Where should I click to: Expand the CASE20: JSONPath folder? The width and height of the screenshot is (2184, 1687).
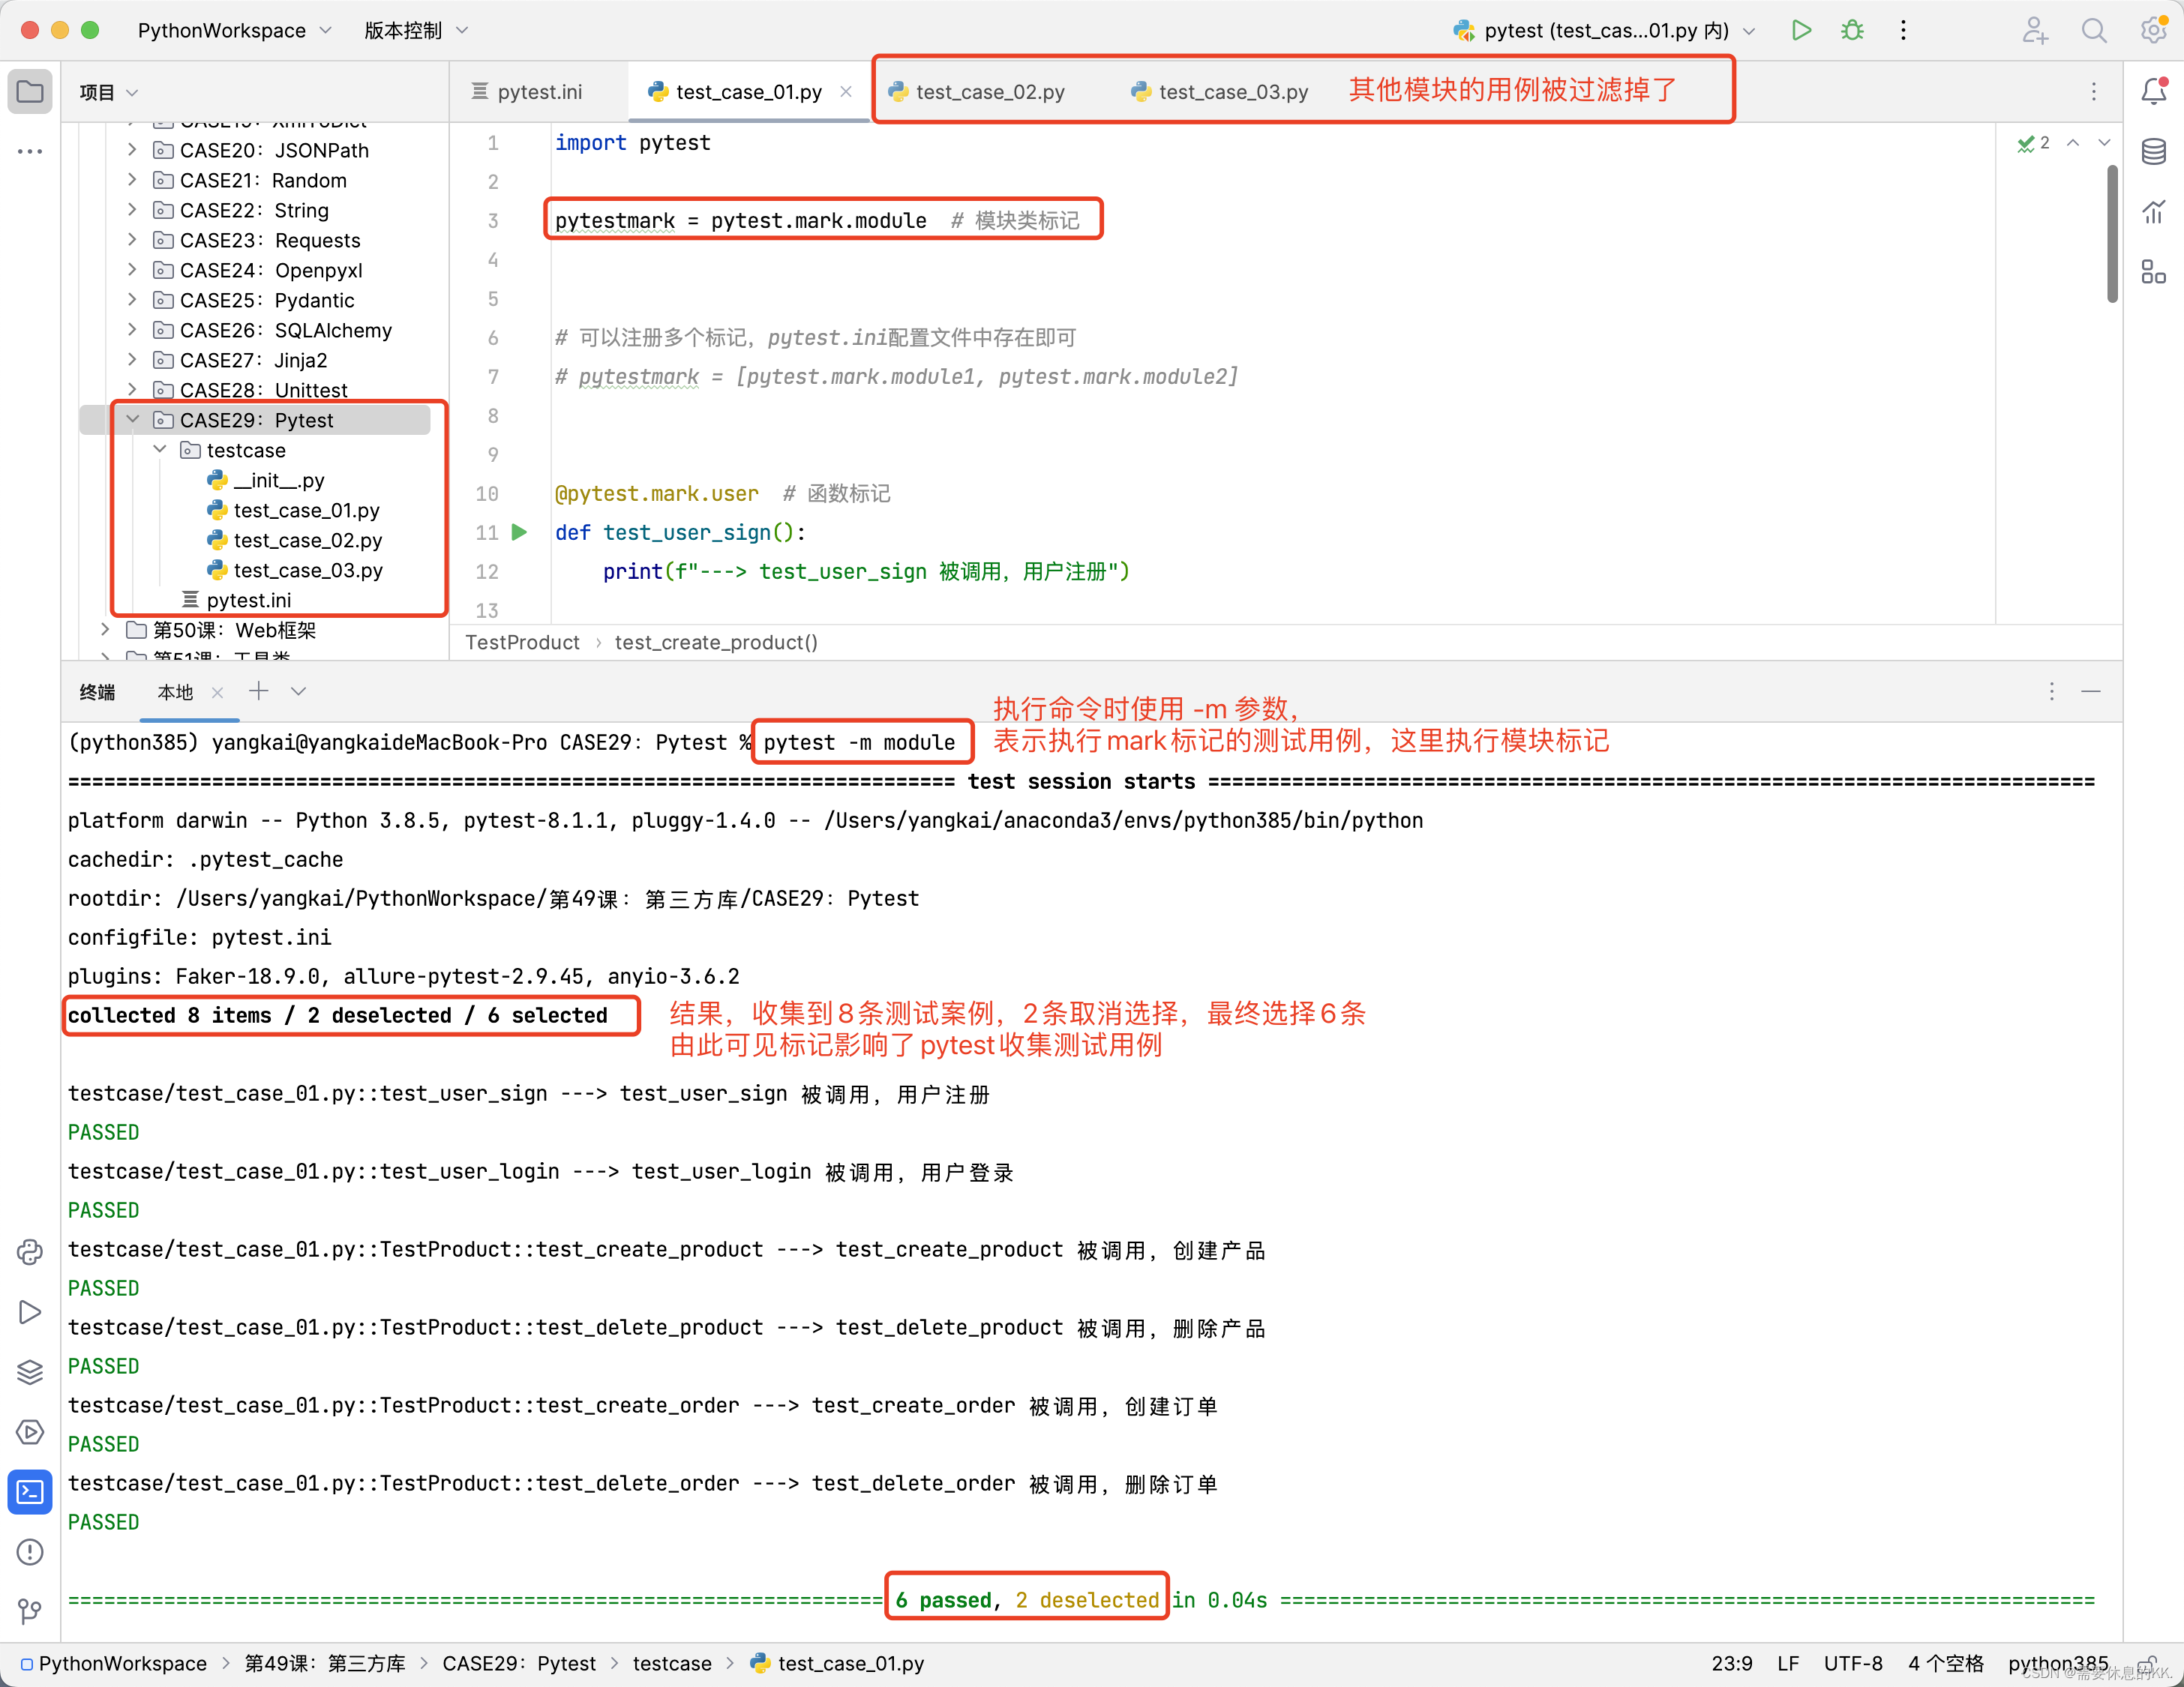[132, 150]
